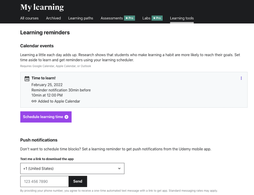254x195 pixels.
Task: Open the Archived tab
Action: (x=54, y=18)
